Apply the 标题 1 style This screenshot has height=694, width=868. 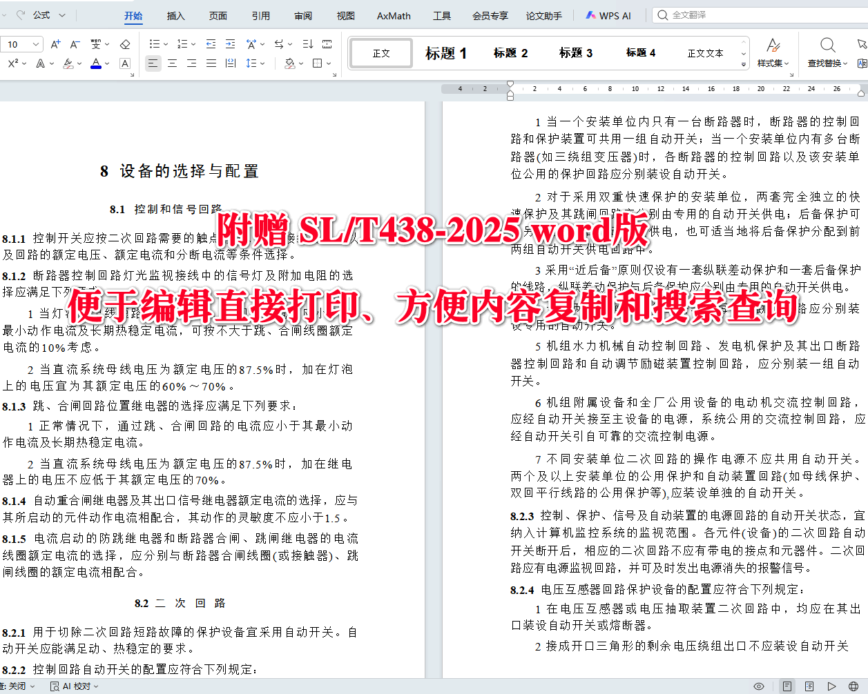click(x=446, y=53)
